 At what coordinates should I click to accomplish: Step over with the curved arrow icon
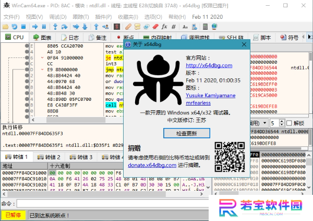pos(64,27)
